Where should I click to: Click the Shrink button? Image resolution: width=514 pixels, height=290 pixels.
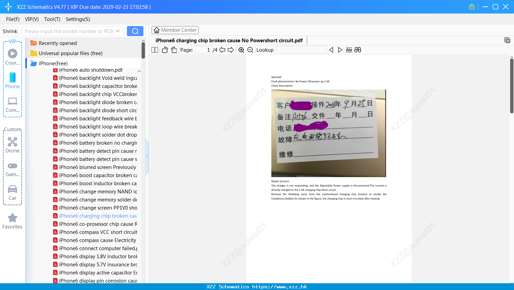pyautogui.click(x=10, y=31)
